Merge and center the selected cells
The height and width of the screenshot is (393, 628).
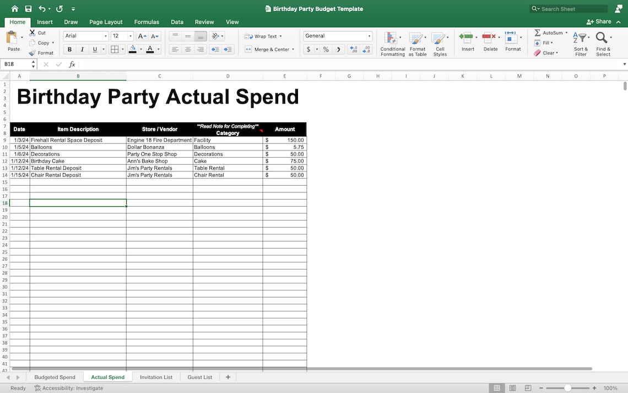pyautogui.click(x=268, y=49)
